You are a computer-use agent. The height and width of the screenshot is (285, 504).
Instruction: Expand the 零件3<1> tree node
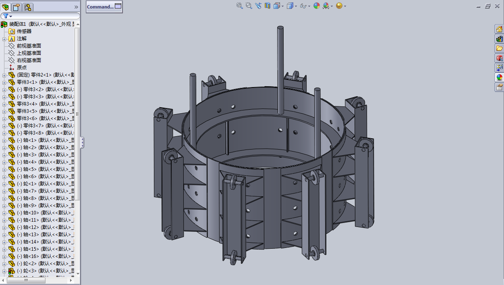[x=4, y=82]
